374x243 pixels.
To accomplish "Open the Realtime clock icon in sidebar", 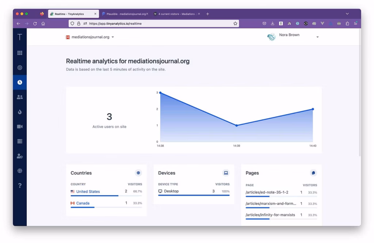I will click(19, 82).
